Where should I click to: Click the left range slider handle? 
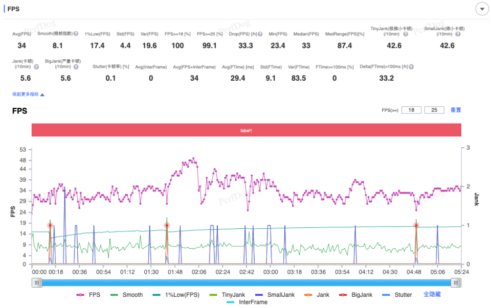pyautogui.click(x=37, y=282)
